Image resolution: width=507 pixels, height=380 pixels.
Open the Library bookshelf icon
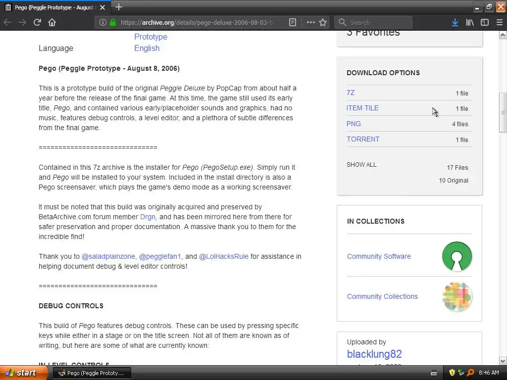470,22
